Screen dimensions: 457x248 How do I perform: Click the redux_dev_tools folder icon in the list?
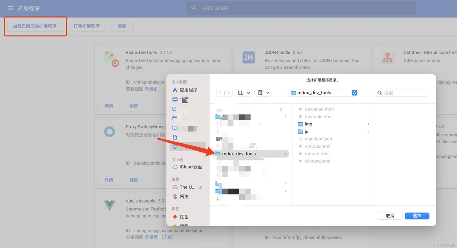coord(218,154)
